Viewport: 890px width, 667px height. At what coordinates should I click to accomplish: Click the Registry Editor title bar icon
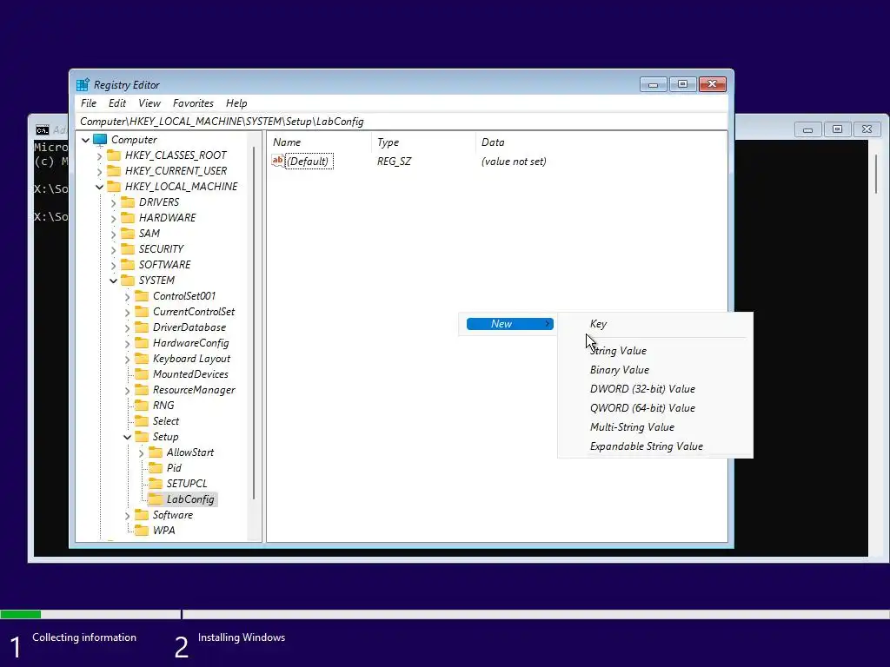[83, 84]
